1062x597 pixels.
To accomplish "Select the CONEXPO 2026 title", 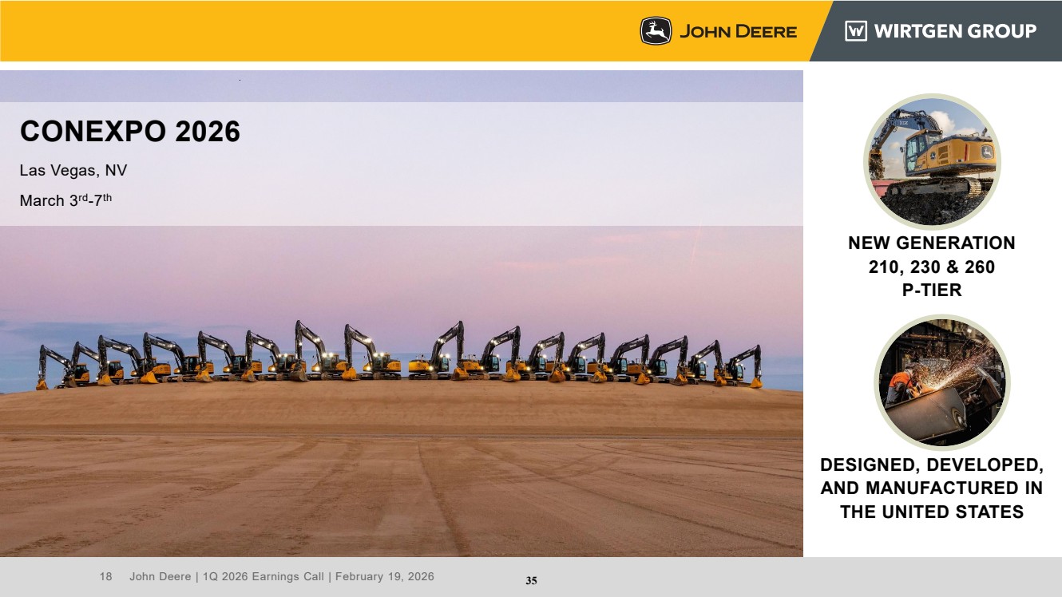I will coord(130,131).
